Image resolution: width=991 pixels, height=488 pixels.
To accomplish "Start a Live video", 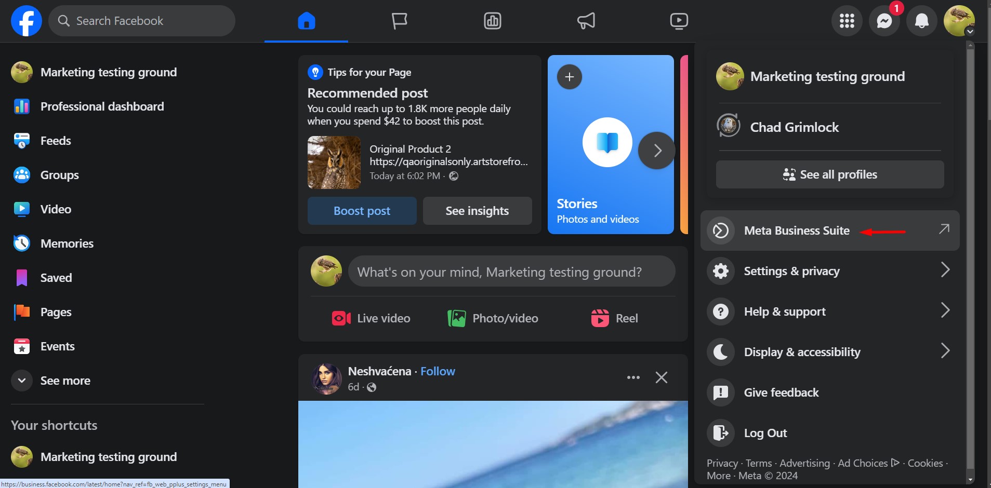I will 371,318.
